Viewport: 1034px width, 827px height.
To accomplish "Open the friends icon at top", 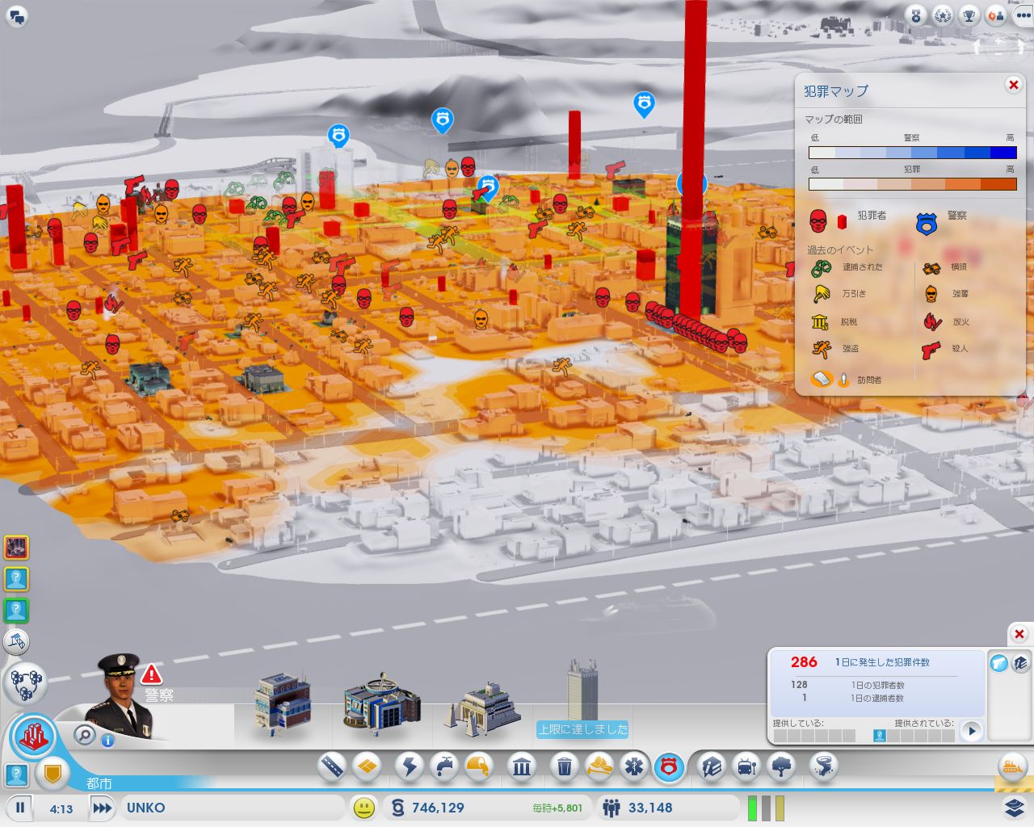I will (x=996, y=15).
